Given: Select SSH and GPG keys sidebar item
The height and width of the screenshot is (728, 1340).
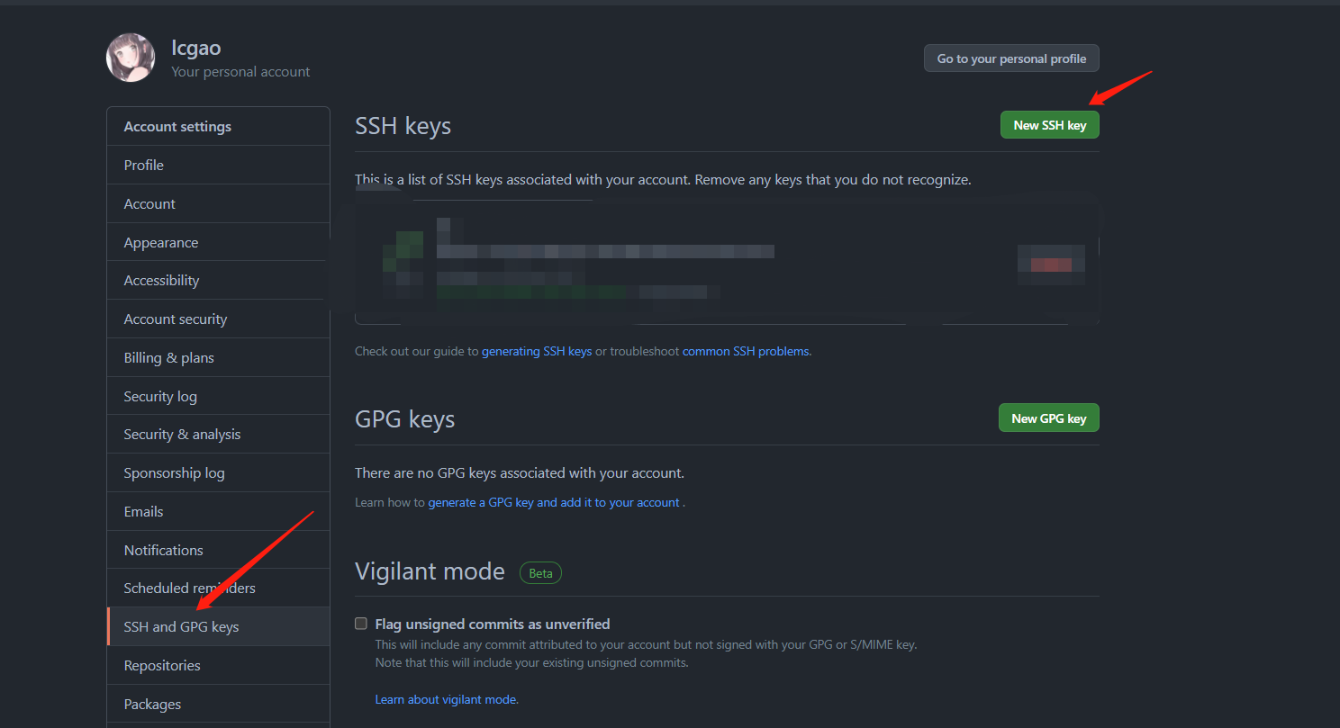Looking at the screenshot, I should (x=218, y=627).
